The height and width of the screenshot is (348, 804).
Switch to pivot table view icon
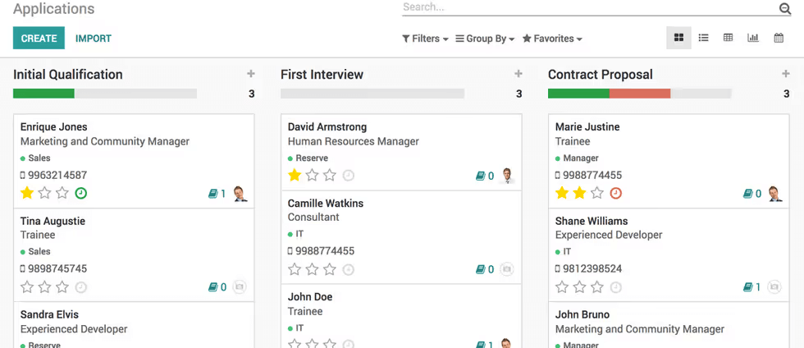pyautogui.click(x=728, y=38)
